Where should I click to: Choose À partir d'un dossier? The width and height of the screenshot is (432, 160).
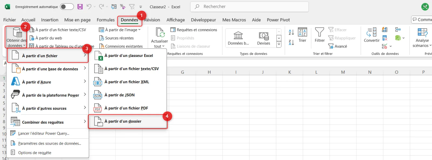(x=128, y=121)
